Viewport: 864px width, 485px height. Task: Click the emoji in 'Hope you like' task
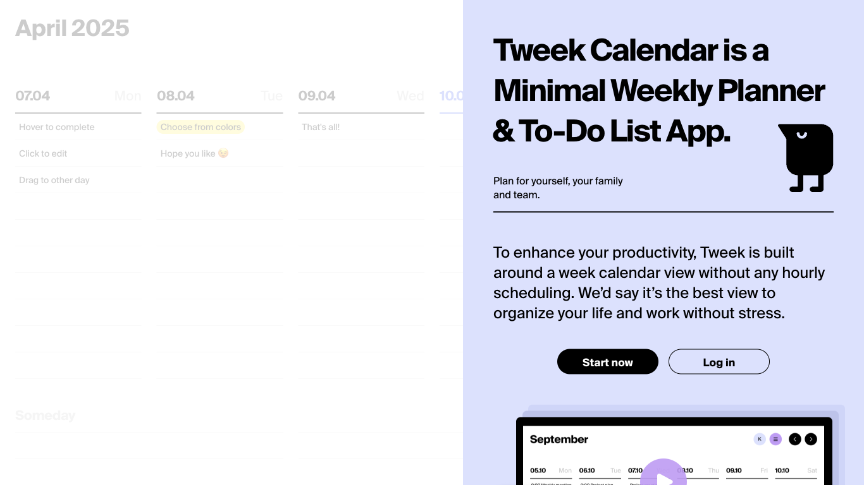coord(223,153)
